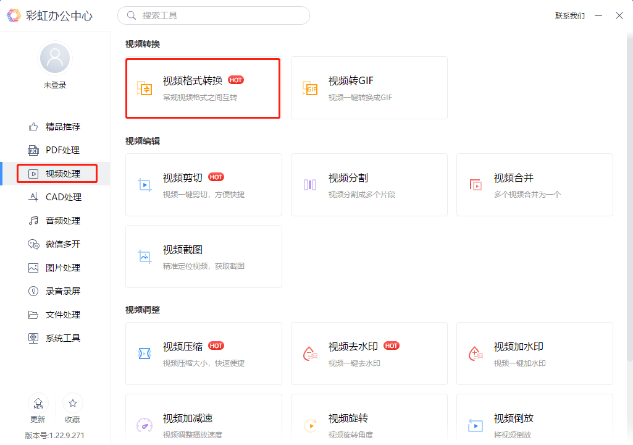Click the 视频格式转换 converter icon
This screenshot has width=633, height=445.
click(x=145, y=88)
